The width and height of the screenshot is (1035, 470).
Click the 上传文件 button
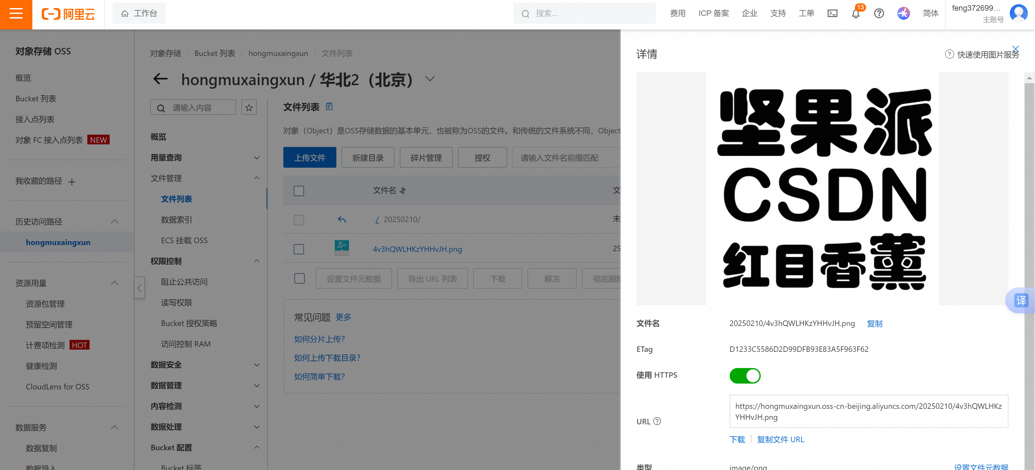tap(310, 158)
